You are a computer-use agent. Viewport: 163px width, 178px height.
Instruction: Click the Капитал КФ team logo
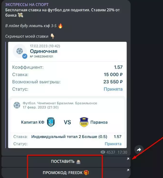pos(51,122)
